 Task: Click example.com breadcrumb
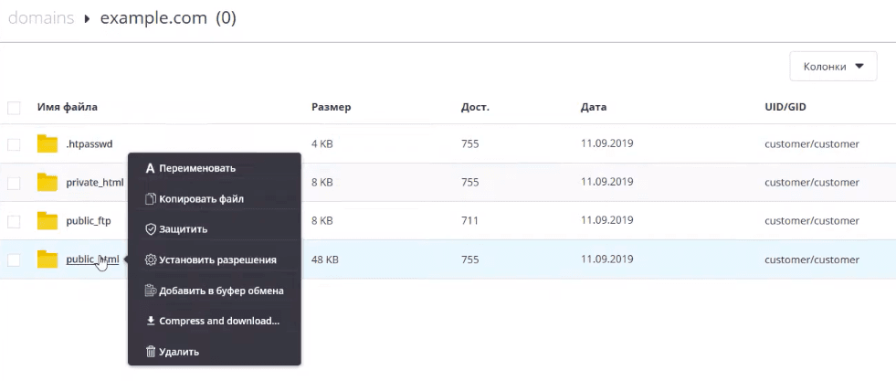point(153,18)
